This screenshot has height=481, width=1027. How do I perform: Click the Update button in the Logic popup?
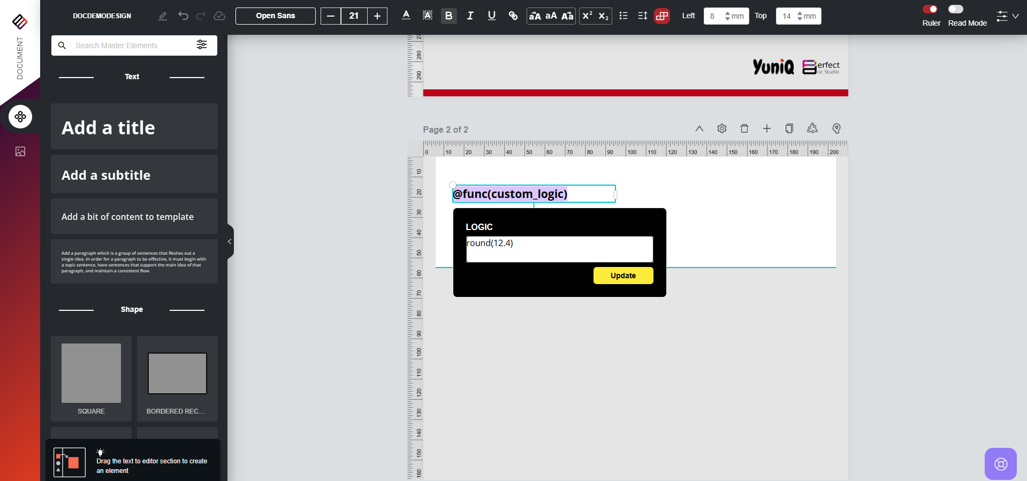point(623,276)
